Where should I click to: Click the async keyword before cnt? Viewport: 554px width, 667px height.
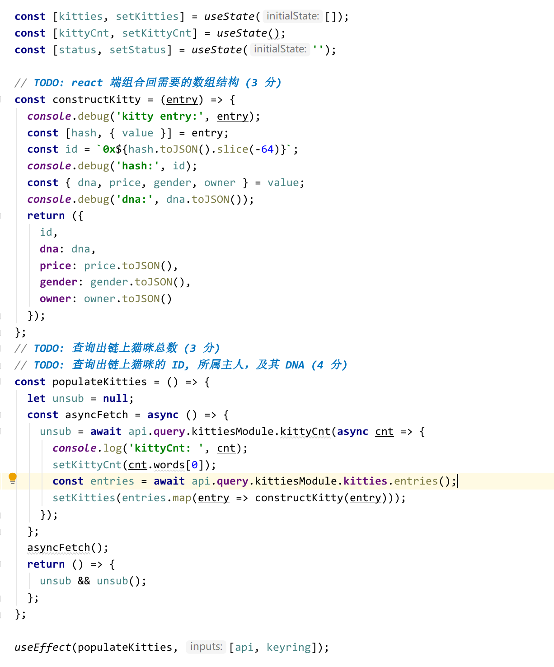[x=353, y=431]
